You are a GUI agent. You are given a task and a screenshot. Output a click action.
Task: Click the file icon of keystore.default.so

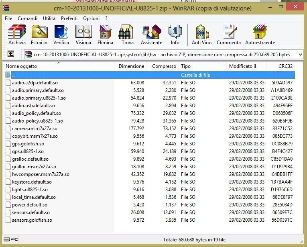[8, 182]
